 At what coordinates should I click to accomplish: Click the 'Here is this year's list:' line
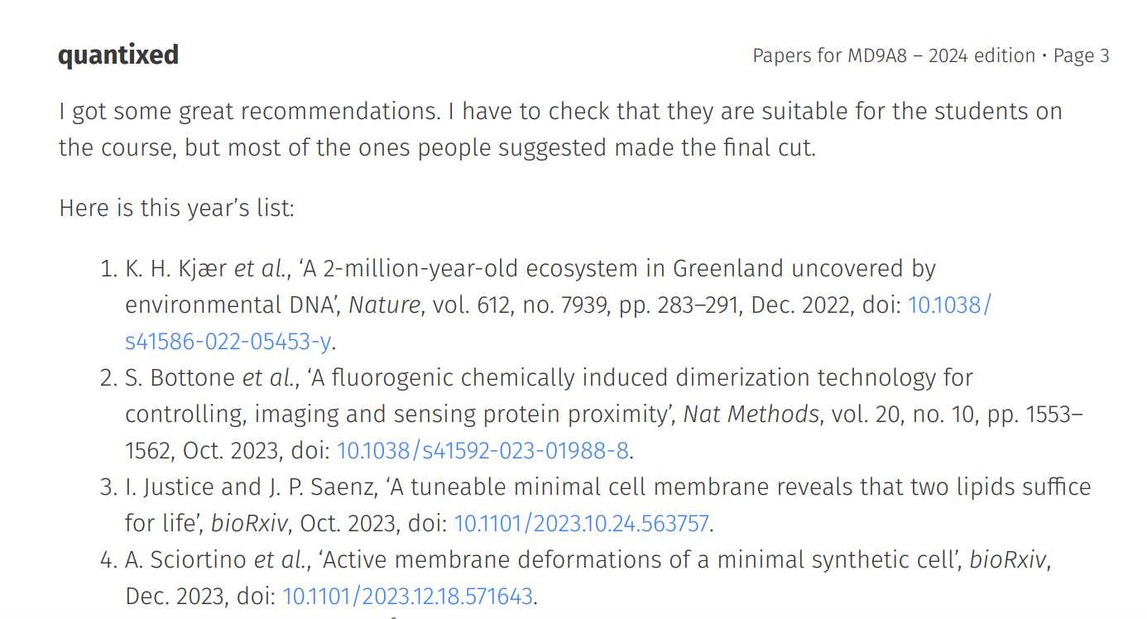176,208
